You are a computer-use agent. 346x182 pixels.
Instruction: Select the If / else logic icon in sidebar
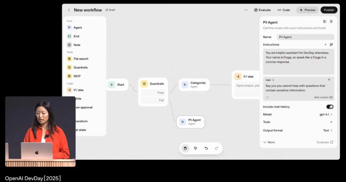click(69, 90)
